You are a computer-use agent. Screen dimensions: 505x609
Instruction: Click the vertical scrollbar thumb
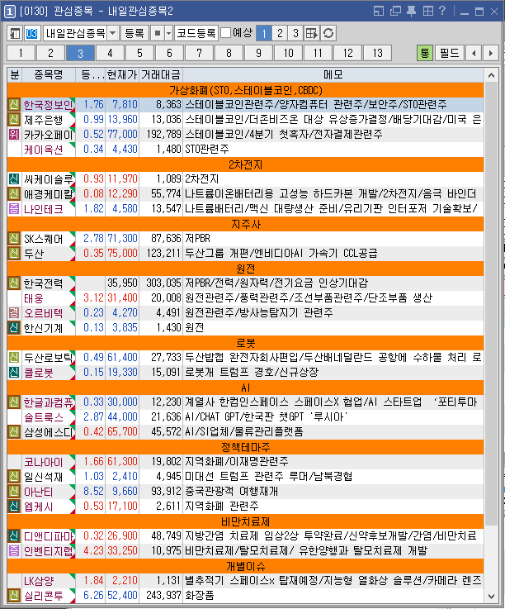492,303
